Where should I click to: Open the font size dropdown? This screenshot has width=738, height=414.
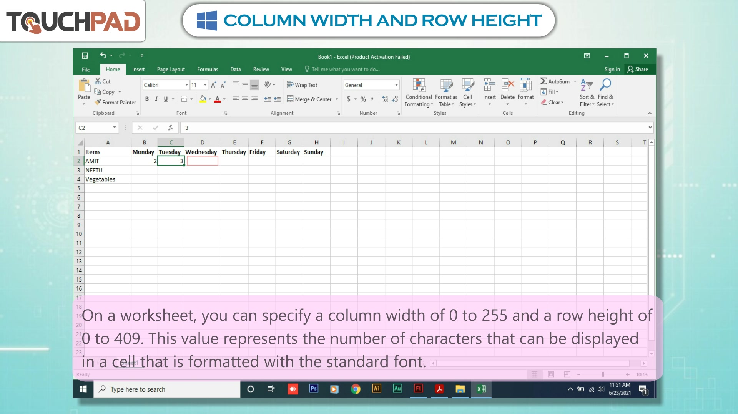205,85
